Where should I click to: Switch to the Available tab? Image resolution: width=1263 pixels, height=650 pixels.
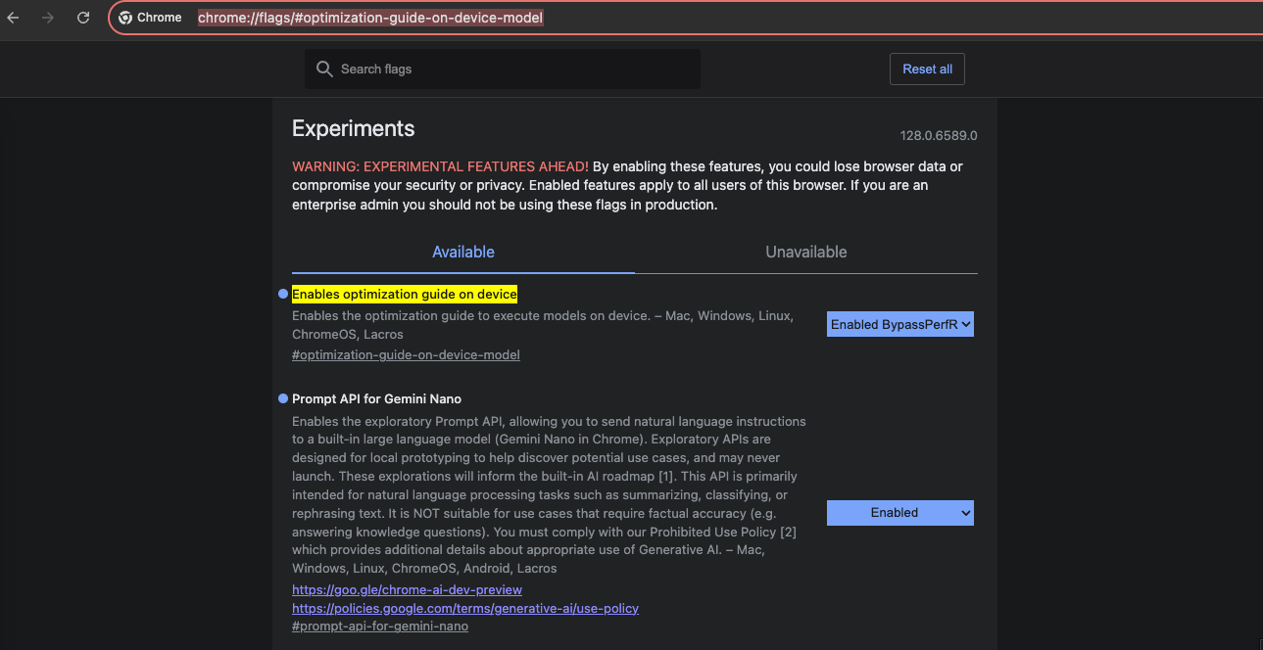point(463,252)
